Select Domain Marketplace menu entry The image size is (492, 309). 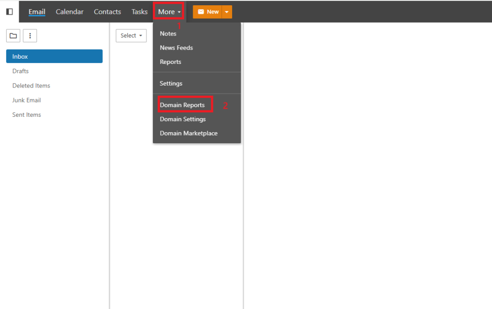click(x=188, y=133)
